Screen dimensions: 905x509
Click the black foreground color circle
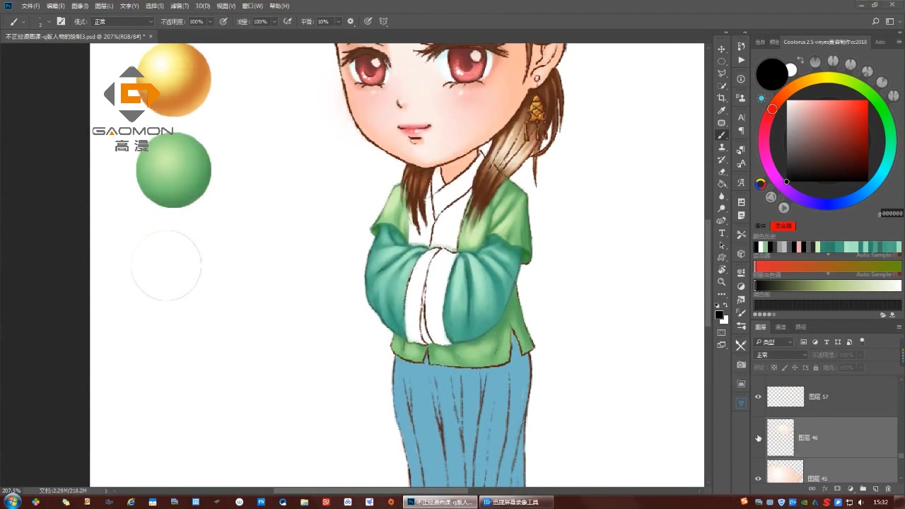pos(772,74)
